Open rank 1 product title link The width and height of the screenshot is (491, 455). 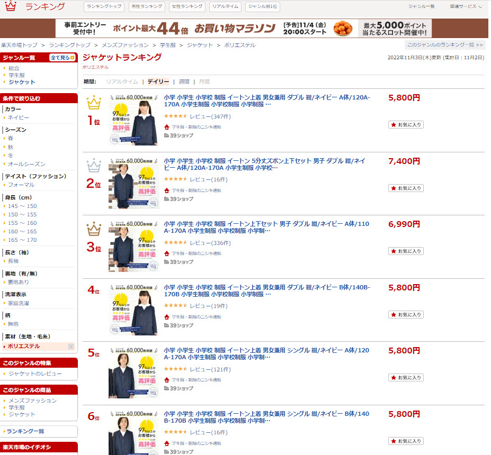pos(267,101)
